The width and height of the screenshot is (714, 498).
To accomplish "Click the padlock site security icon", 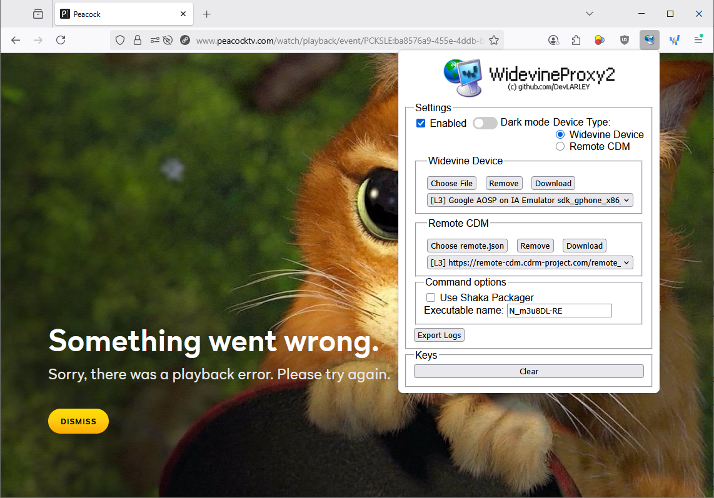I will tap(138, 41).
